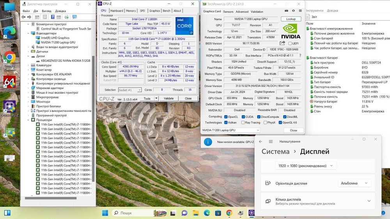The width and height of the screenshot is (390, 219).
Task: Click the Scan for hardware changes monitor icon
Action: (74, 17)
